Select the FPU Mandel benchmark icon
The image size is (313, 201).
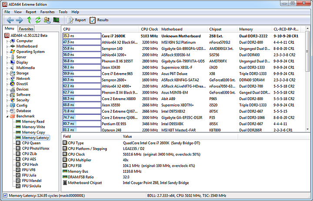pyautogui.click(x=18, y=181)
